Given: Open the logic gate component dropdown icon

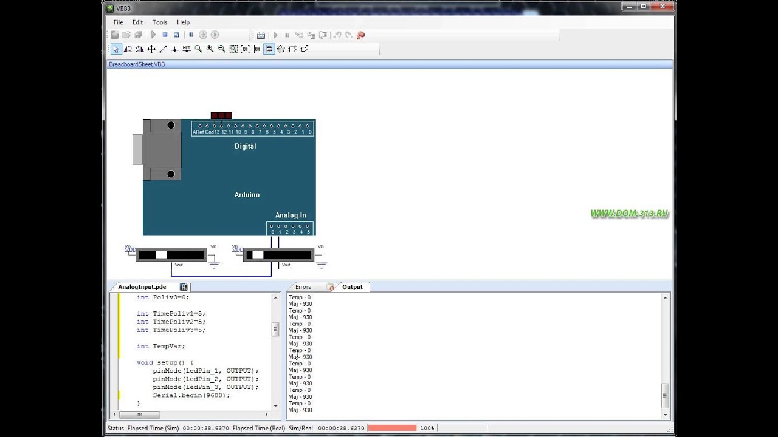Looking at the screenshot, I should [304, 49].
